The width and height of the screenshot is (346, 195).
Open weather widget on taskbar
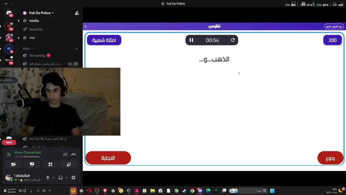point(335,191)
